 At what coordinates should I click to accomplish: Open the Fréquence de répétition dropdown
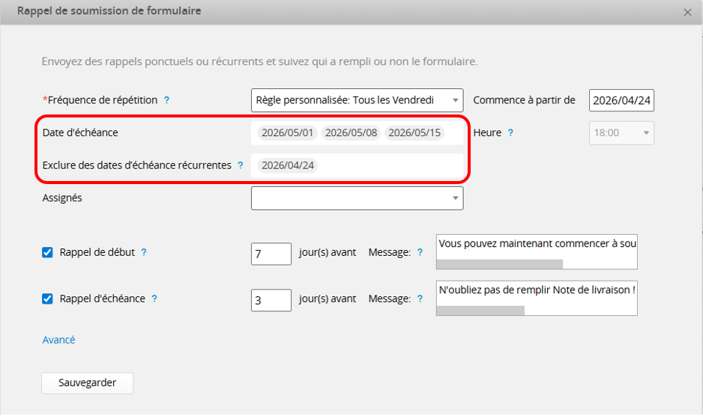click(x=357, y=100)
